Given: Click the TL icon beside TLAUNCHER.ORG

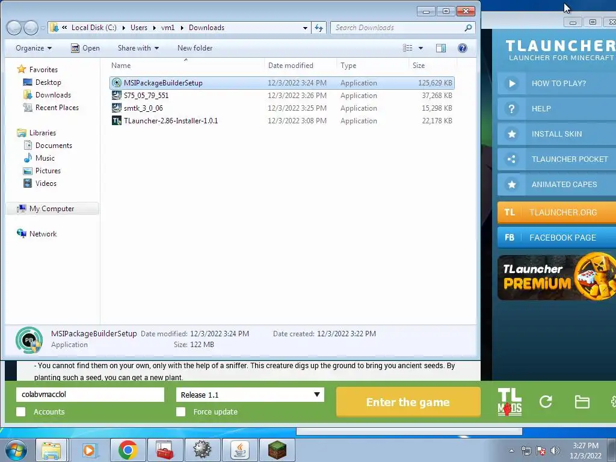Looking at the screenshot, I should pyautogui.click(x=510, y=212).
